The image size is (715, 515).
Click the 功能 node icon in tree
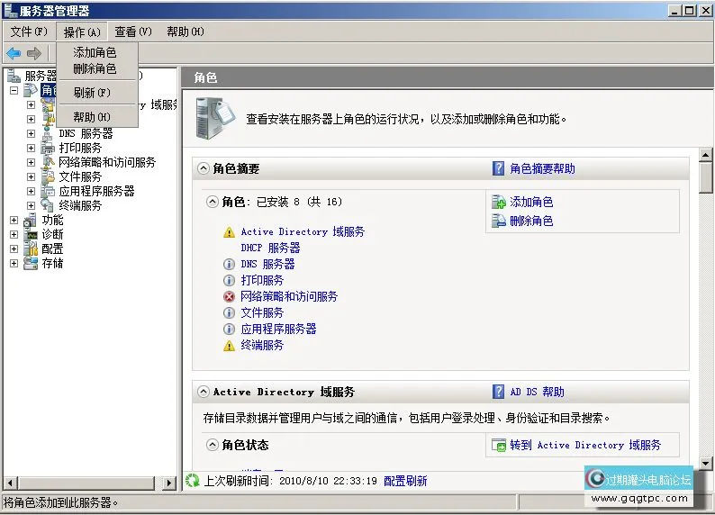(x=31, y=220)
